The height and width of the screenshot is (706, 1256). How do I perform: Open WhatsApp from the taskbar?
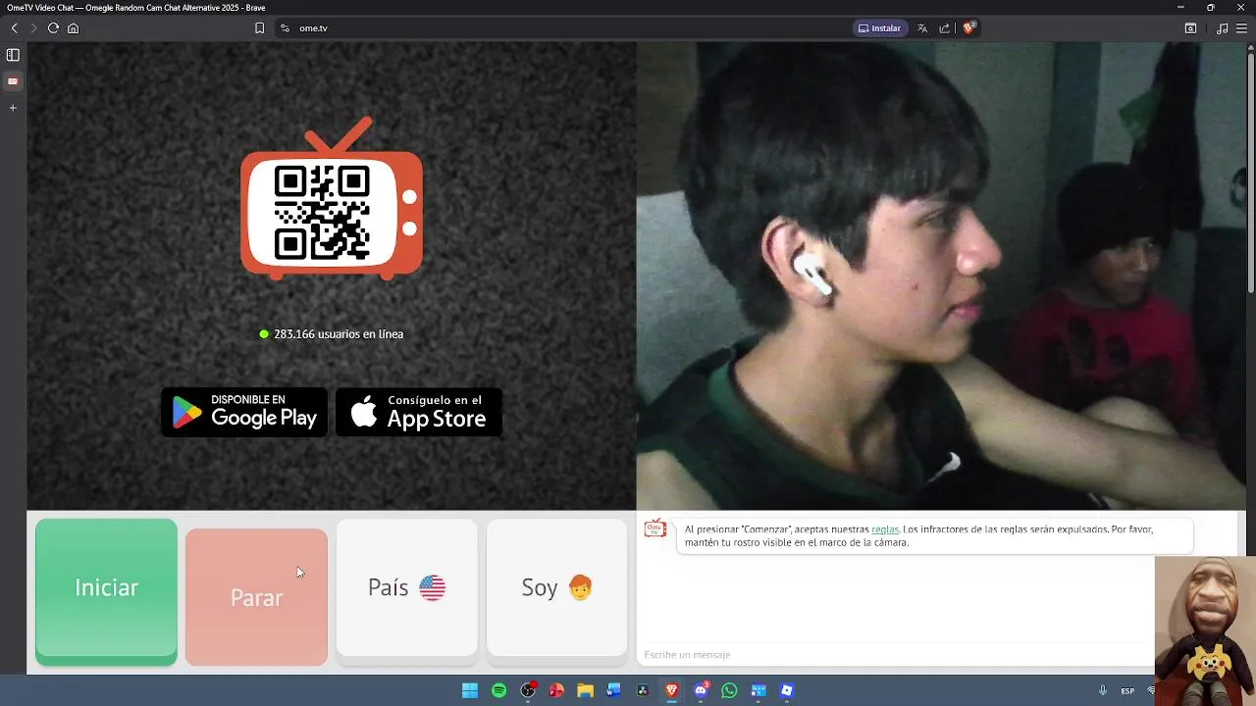tap(729, 690)
